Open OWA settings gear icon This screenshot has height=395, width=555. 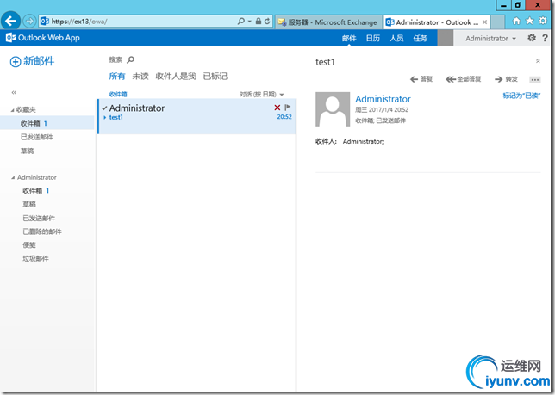tap(532, 38)
